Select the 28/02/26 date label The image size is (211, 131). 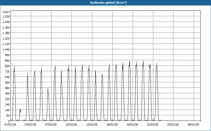[194, 125]
